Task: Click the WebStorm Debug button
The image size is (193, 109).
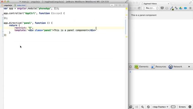Action: [x=120, y=5]
